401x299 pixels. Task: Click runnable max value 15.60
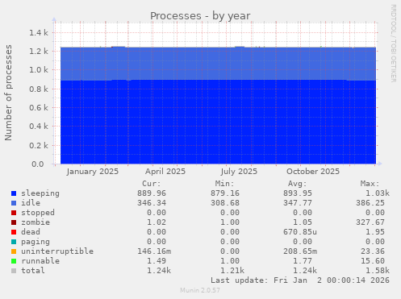373,261
